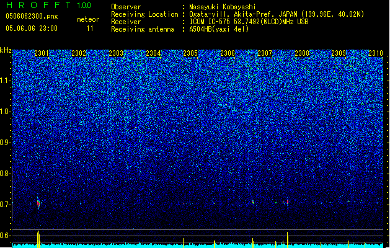The image size is (390, 248).
Task: Click the 2310 time marker
Action: point(376,53)
